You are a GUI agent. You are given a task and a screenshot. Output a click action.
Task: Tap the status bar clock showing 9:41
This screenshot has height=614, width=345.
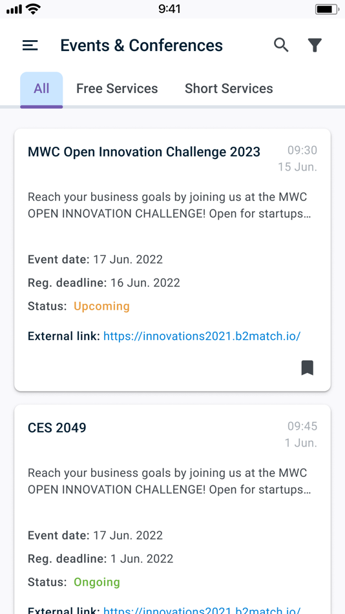tap(169, 9)
